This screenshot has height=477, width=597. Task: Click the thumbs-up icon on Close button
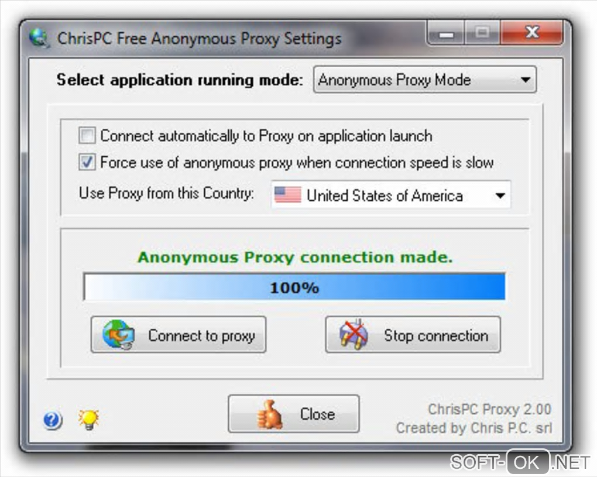tap(270, 414)
